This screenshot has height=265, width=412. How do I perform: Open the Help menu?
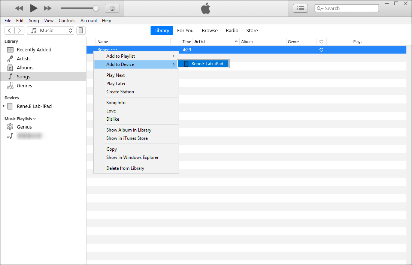coord(106,21)
